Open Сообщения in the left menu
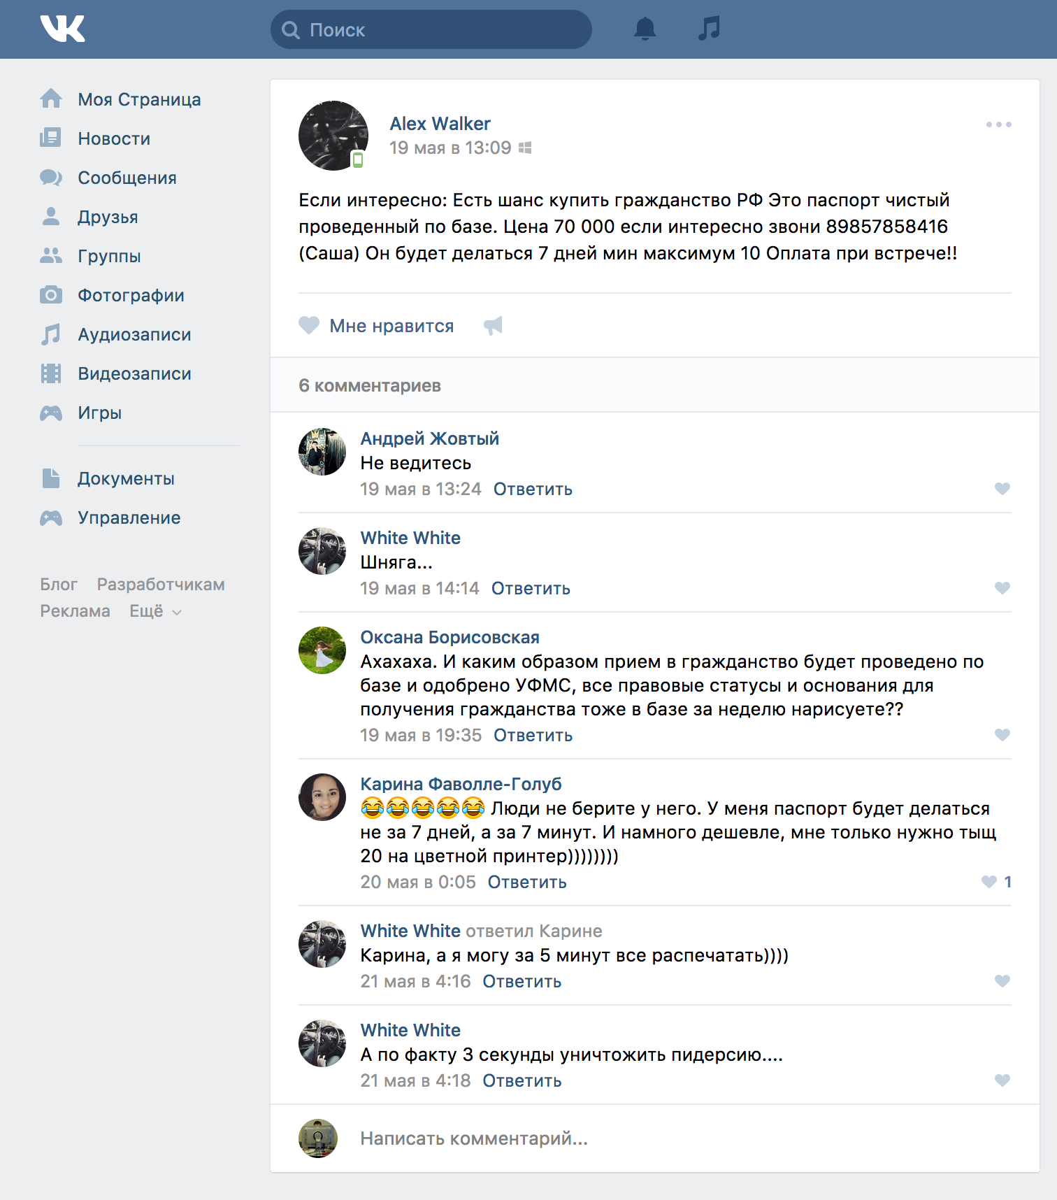The height and width of the screenshot is (1200, 1057). (x=127, y=178)
